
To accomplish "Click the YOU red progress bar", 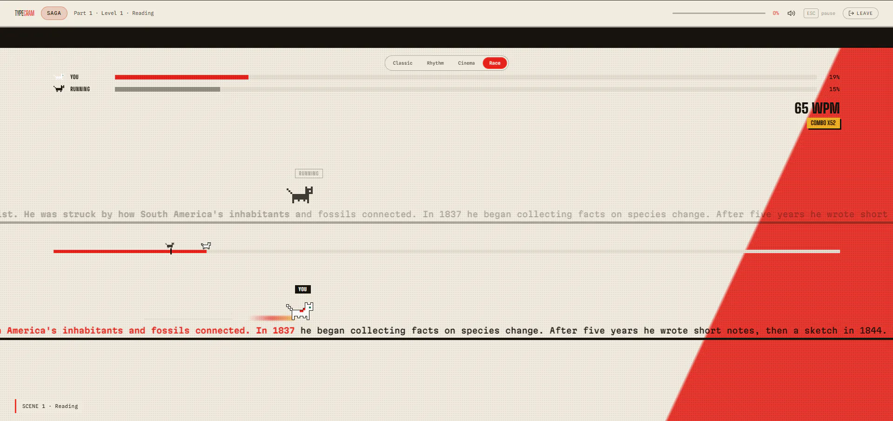I will tap(181, 77).
